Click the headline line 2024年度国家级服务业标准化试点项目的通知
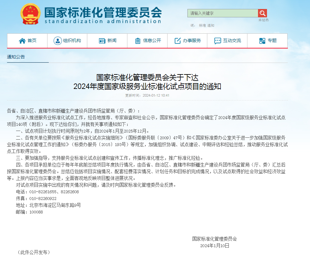This screenshot has width=310, height=260. pos(147,87)
